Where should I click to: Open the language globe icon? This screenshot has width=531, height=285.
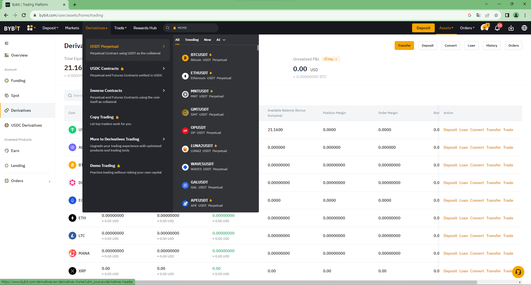(x=524, y=28)
